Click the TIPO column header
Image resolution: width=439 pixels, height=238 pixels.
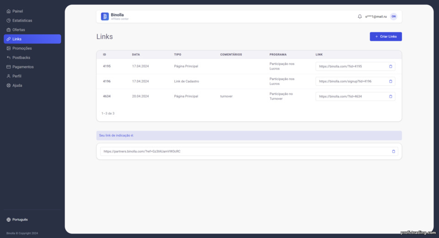tap(177, 54)
